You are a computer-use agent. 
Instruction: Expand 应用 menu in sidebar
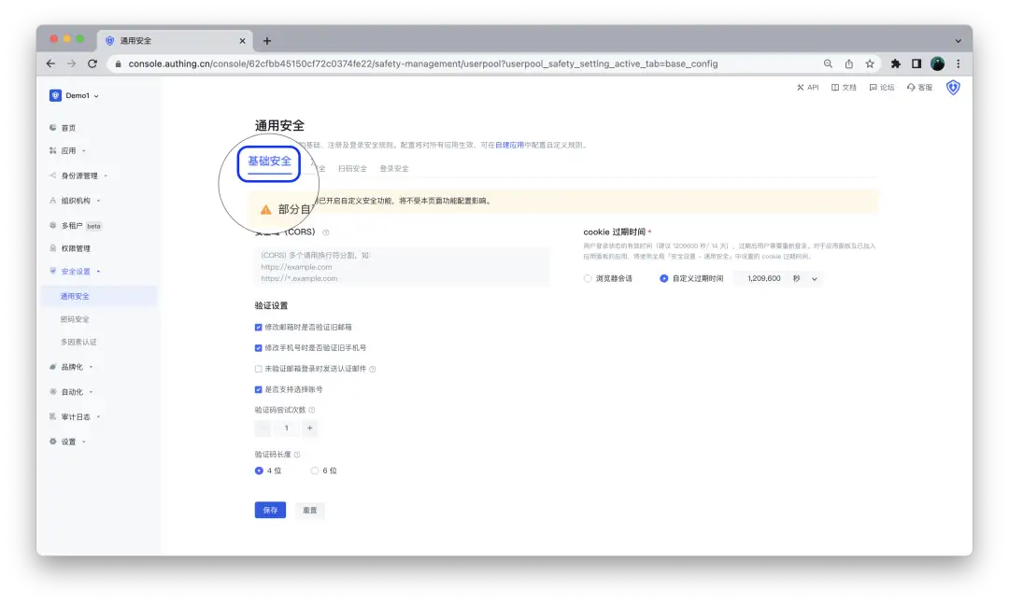coord(68,150)
